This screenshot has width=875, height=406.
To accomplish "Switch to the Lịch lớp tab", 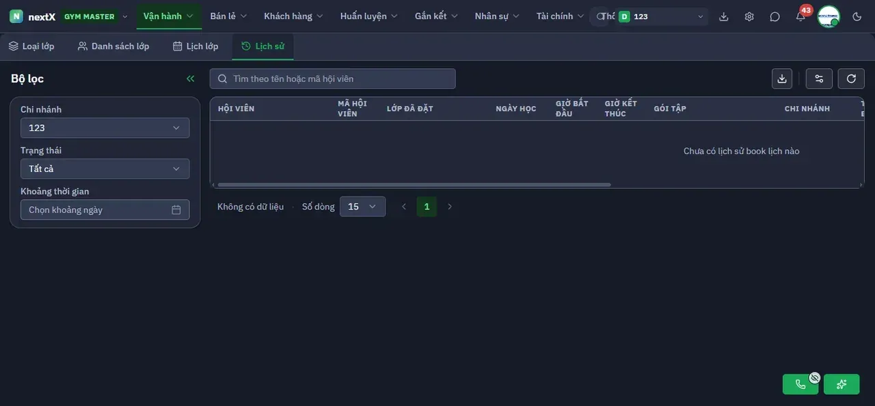I will point(196,46).
